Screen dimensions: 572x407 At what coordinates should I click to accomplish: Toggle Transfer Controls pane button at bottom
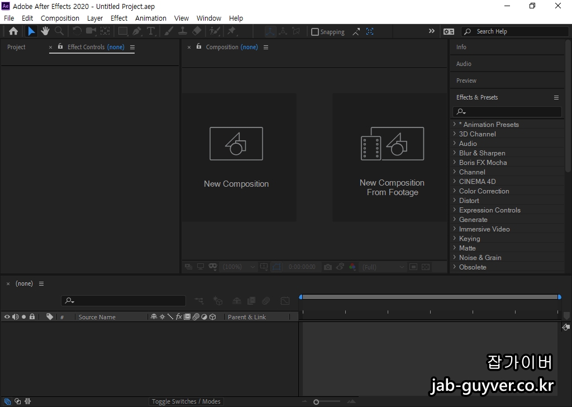[17, 401]
